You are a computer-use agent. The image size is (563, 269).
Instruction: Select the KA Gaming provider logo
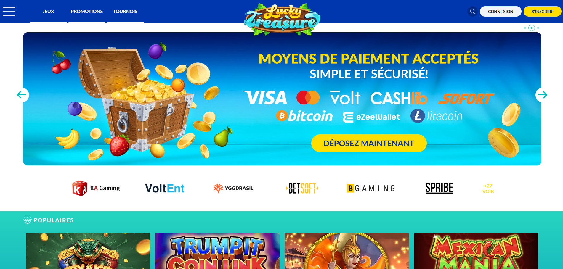[x=96, y=188]
